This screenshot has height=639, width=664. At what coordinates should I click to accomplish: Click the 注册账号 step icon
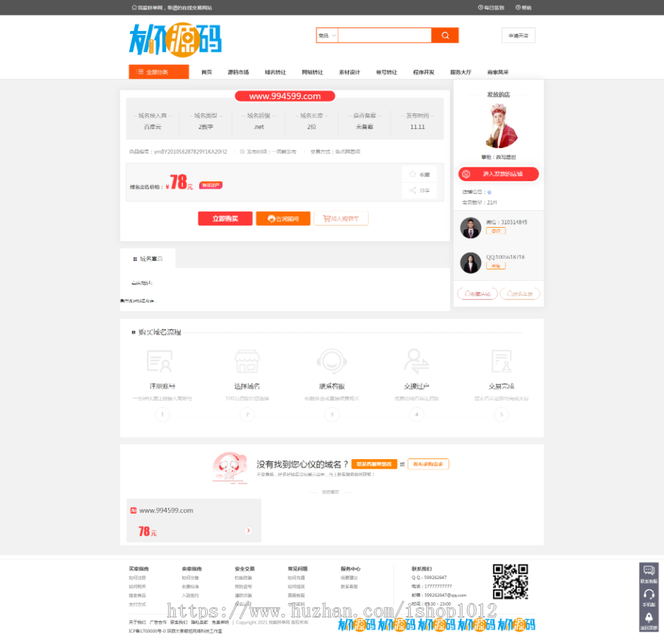(159, 362)
